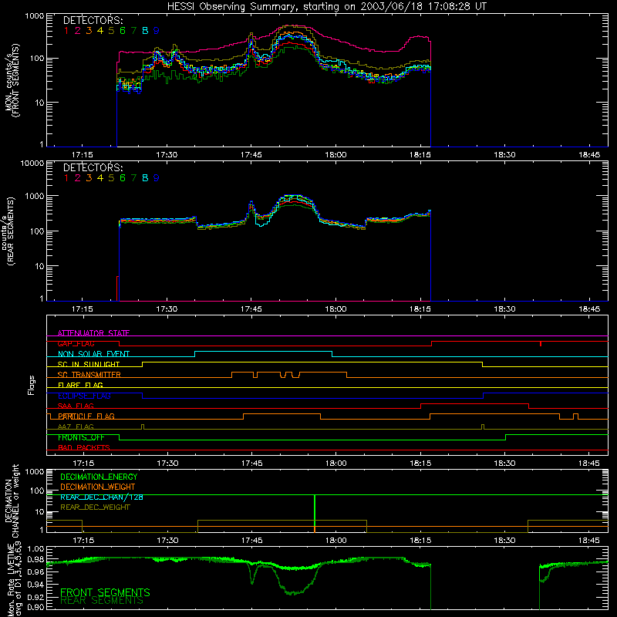Click MON. counts/s (FRONT SEGMENTS) axis label
The height and width of the screenshot is (617, 617).
12,80
